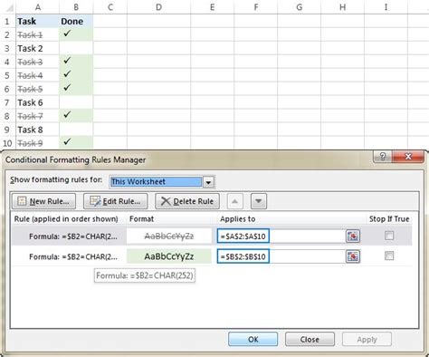Image resolution: width=429 pixels, height=357 pixels.
Task: Click the Close button at bottom
Action: pos(310,339)
